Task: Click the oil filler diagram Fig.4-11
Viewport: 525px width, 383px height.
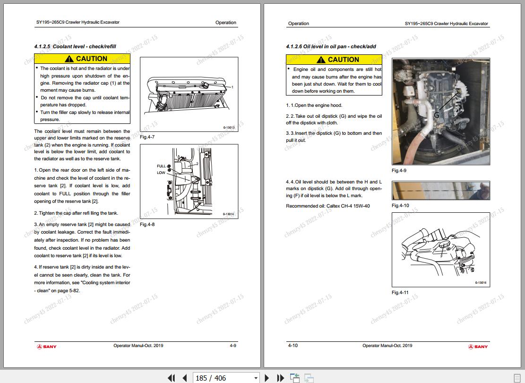Action: tap(440, 250)
